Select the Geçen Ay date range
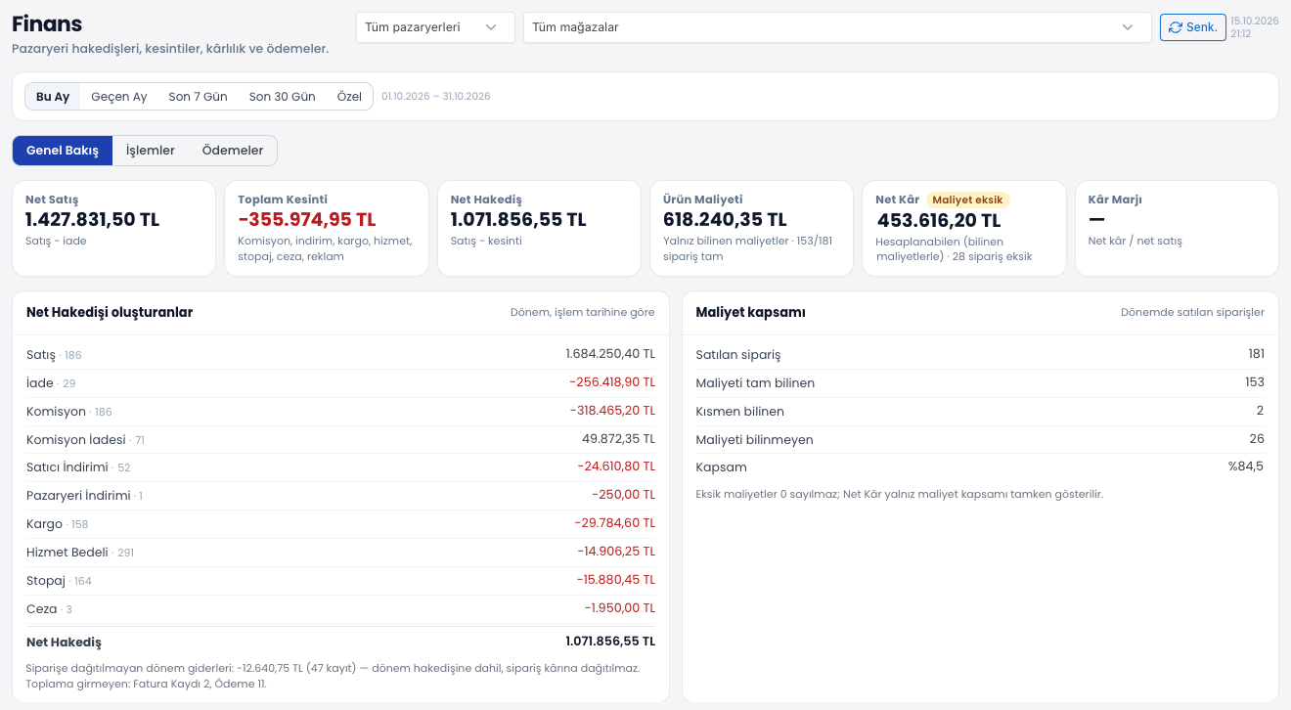This screenshot has width=1291, height=710. point(119,97)
